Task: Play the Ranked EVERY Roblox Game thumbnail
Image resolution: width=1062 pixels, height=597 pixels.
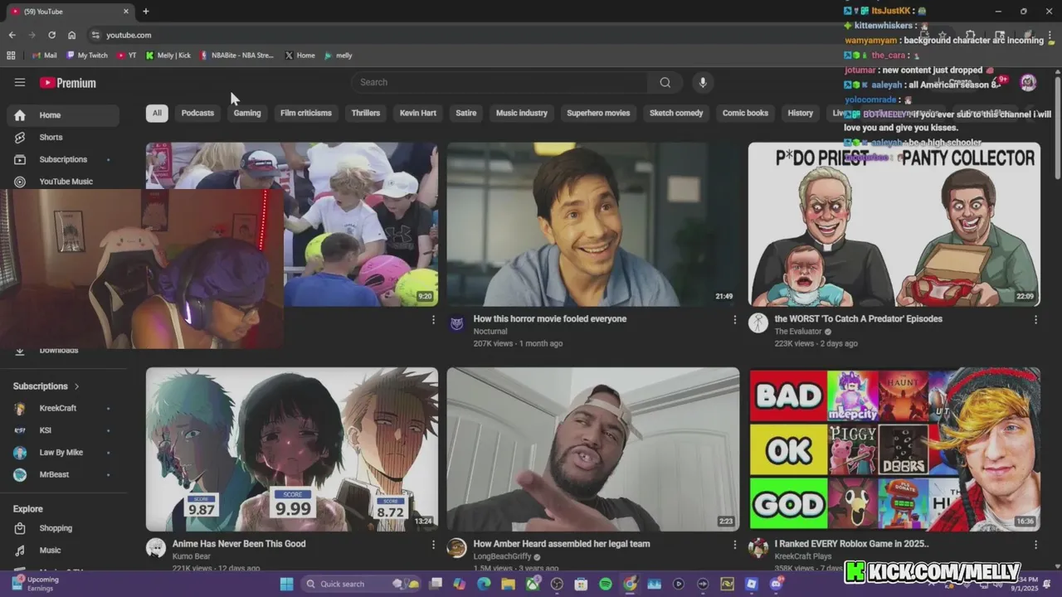Action: [894, 449]
